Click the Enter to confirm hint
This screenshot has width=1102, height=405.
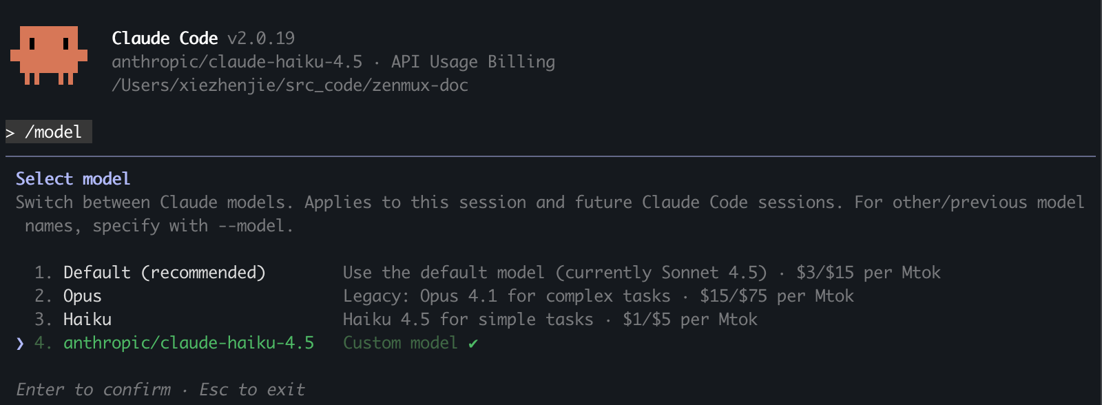tap(94, 390)
